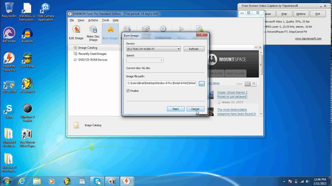Open Windows Explorer from the taskbar

(37, 181)
